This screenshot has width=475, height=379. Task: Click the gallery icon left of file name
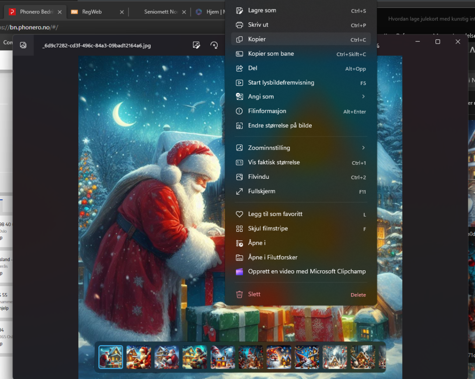[23, 45]
